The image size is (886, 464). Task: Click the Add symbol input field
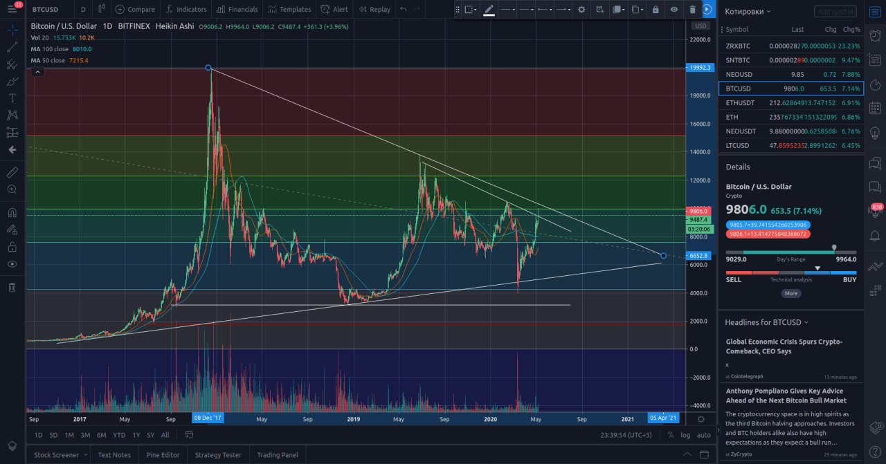(835, 12)
